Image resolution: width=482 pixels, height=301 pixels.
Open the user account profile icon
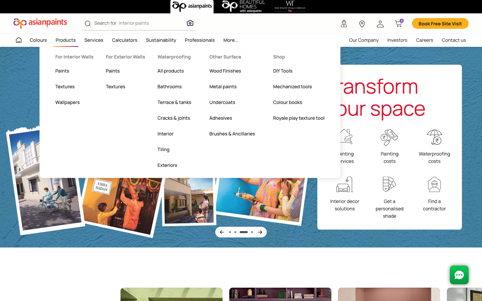(x=380, y=24)
